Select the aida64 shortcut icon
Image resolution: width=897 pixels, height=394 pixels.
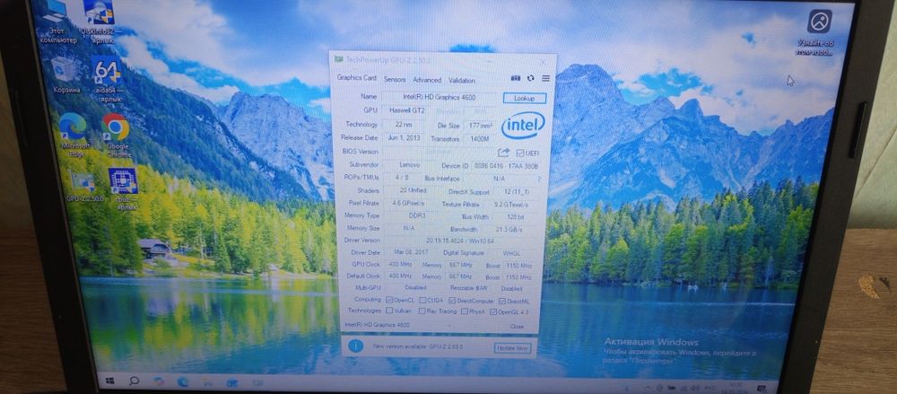107,79
